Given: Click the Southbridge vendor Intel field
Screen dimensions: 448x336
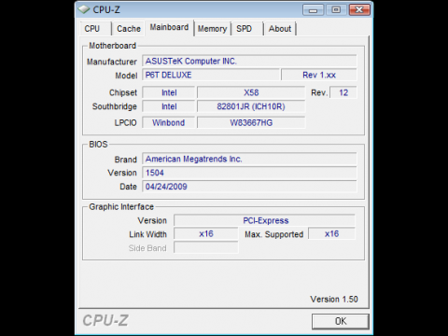Looking at the screenshot, I should pyautogui.click(x=169, y=106).
